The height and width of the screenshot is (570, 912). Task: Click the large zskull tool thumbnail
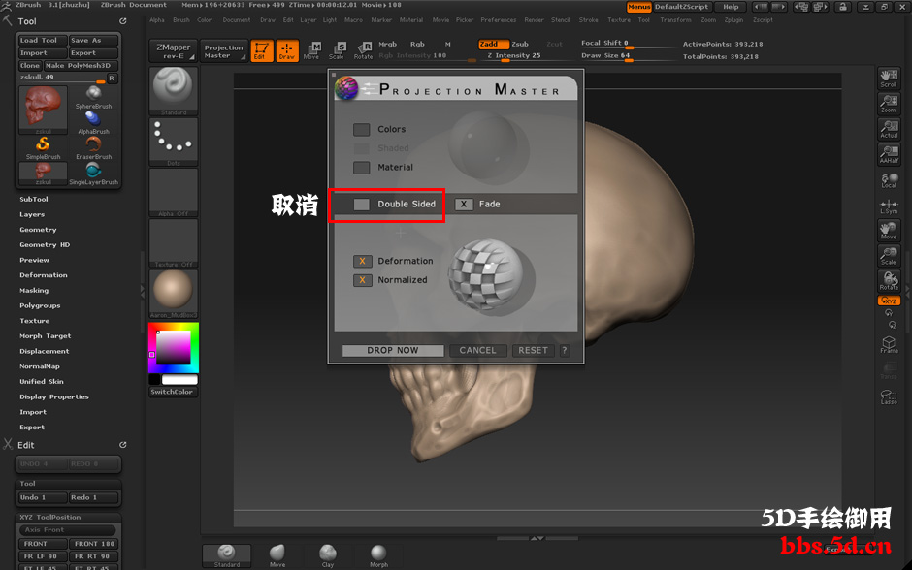(43, 108)
